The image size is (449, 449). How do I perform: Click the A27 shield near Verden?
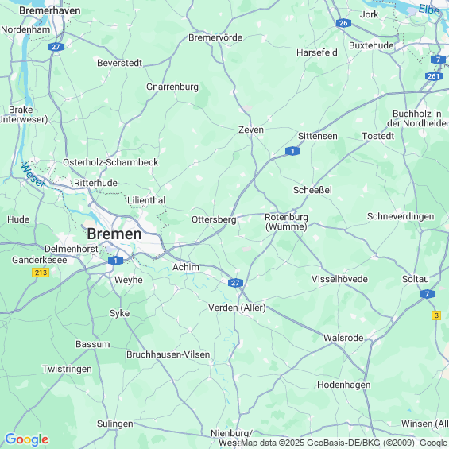235,283
